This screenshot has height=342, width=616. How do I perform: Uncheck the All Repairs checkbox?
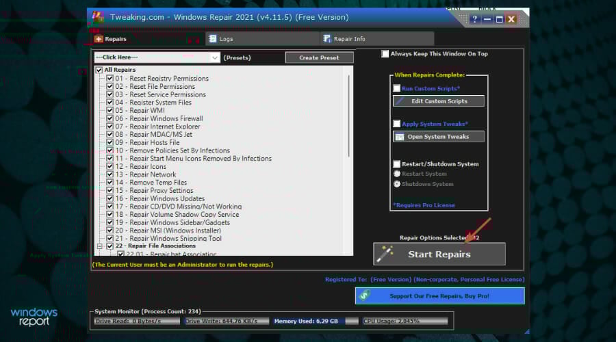pos(99,70)
